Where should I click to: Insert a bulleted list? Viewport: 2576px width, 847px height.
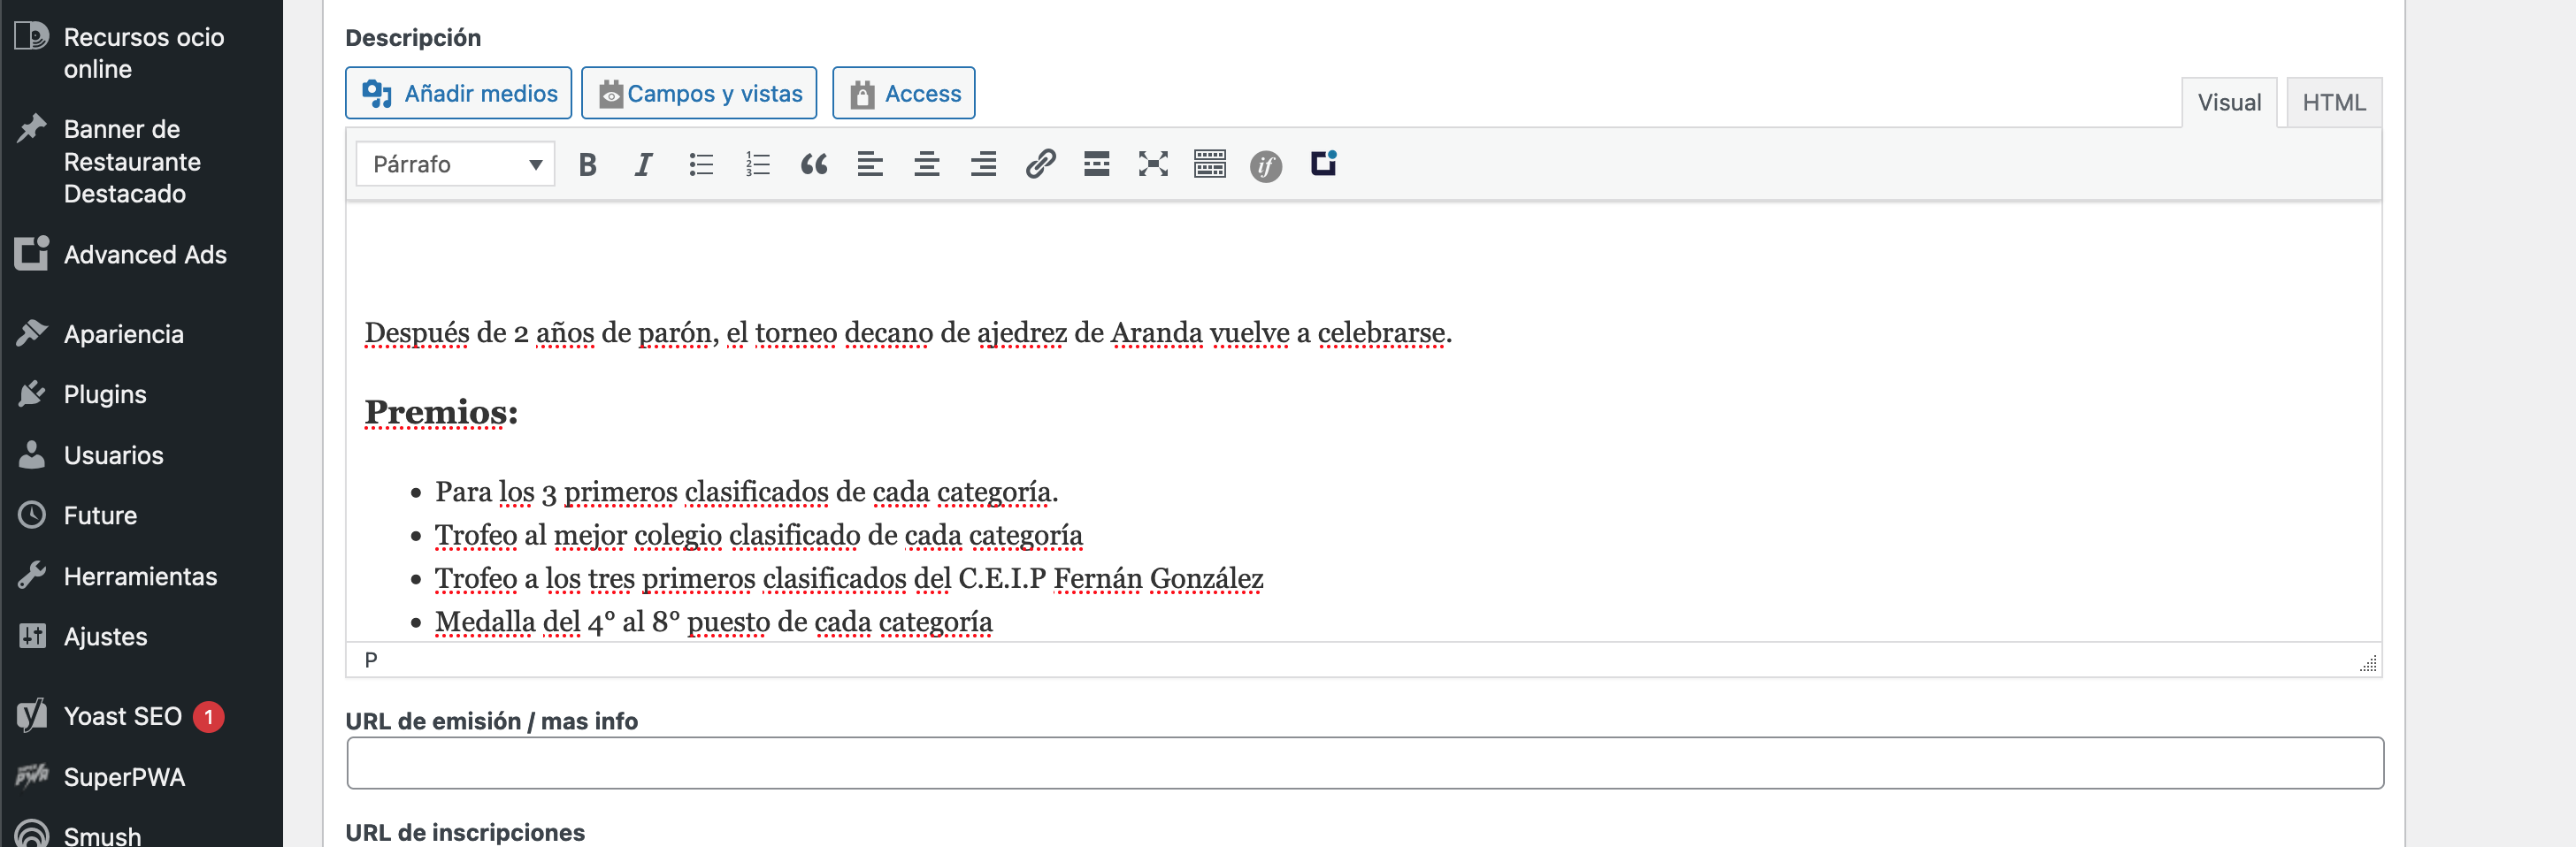click(701, 164)
